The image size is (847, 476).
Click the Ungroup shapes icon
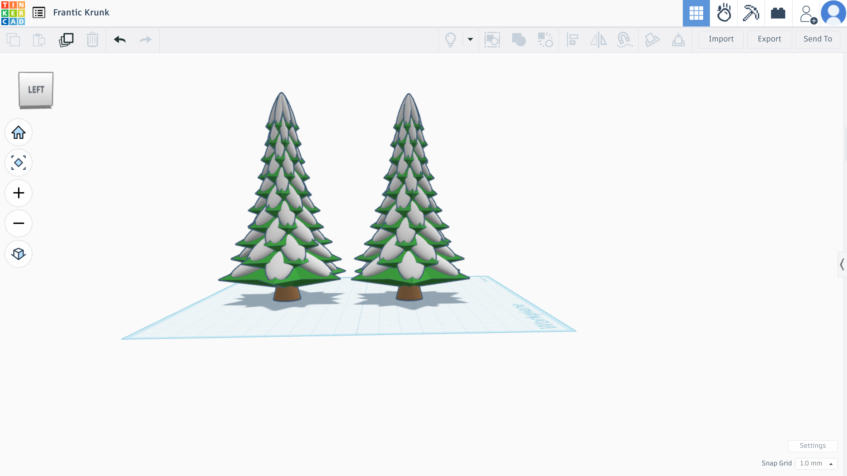[x=545, y=40]
